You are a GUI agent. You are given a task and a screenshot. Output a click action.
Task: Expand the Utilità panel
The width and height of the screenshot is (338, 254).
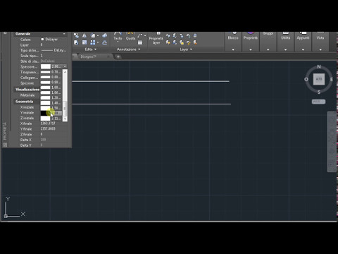[x=285, y=49]
